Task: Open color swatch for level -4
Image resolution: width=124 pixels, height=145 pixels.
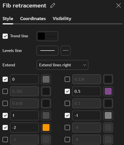Action: (x=108, y=127)
